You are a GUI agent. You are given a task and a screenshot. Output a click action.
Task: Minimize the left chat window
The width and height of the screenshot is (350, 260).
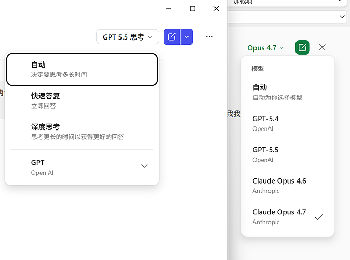click(x=169, y=8)
